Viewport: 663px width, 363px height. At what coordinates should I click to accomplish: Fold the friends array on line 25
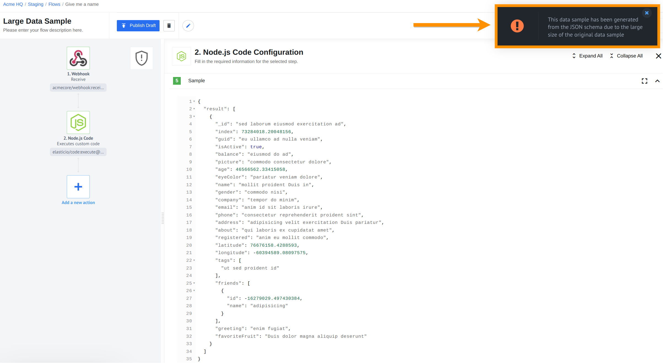pyautogui.click(x=194, y=283)
